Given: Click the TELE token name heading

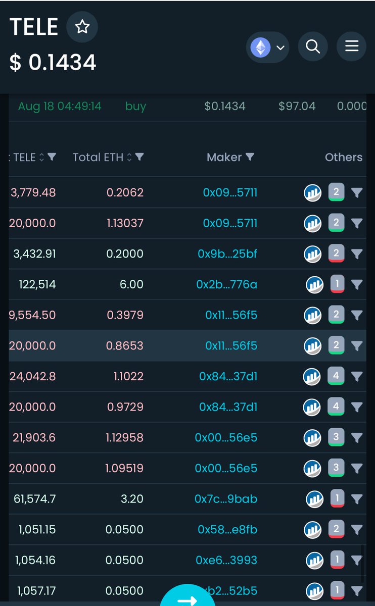Looking at the screenshot, I should [x=34, y=27].
